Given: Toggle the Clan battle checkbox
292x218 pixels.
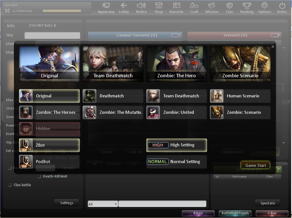Looking at the screenshot, I should (x=10, y=185).
